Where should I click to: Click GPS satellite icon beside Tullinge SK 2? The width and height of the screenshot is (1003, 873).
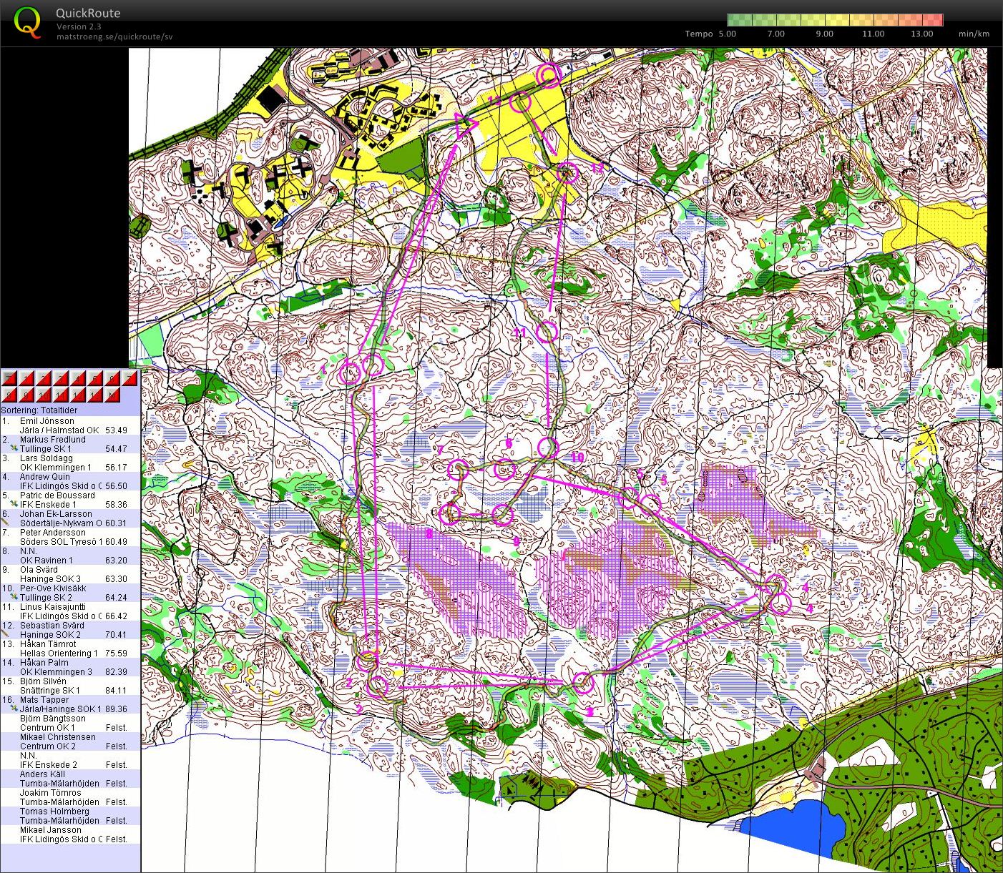14,597
